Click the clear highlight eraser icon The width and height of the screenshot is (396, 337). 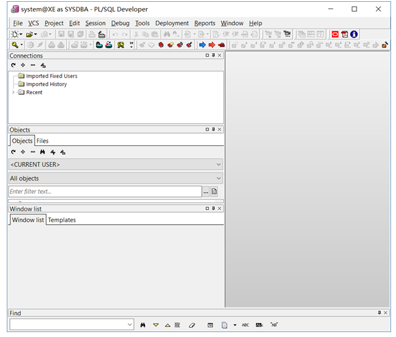(192, 325)
